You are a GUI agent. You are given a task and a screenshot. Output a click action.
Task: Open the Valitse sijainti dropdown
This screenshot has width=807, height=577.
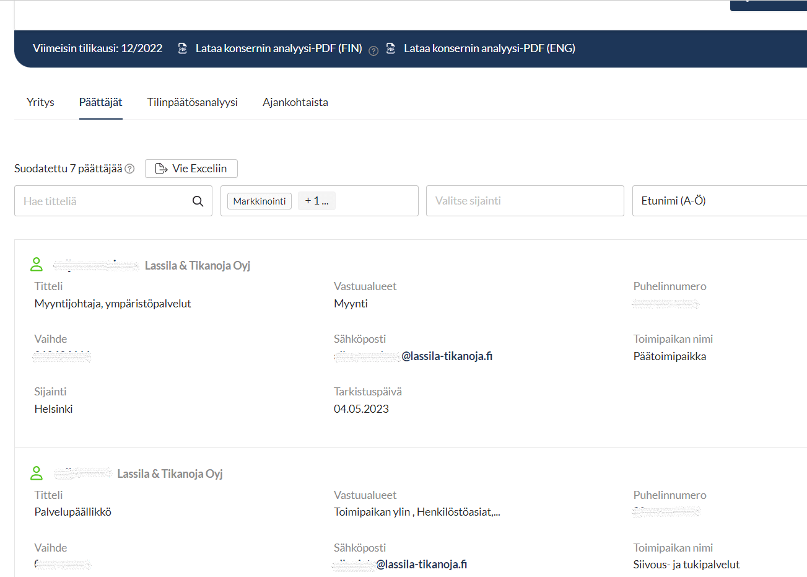click(x=525, y=201)
